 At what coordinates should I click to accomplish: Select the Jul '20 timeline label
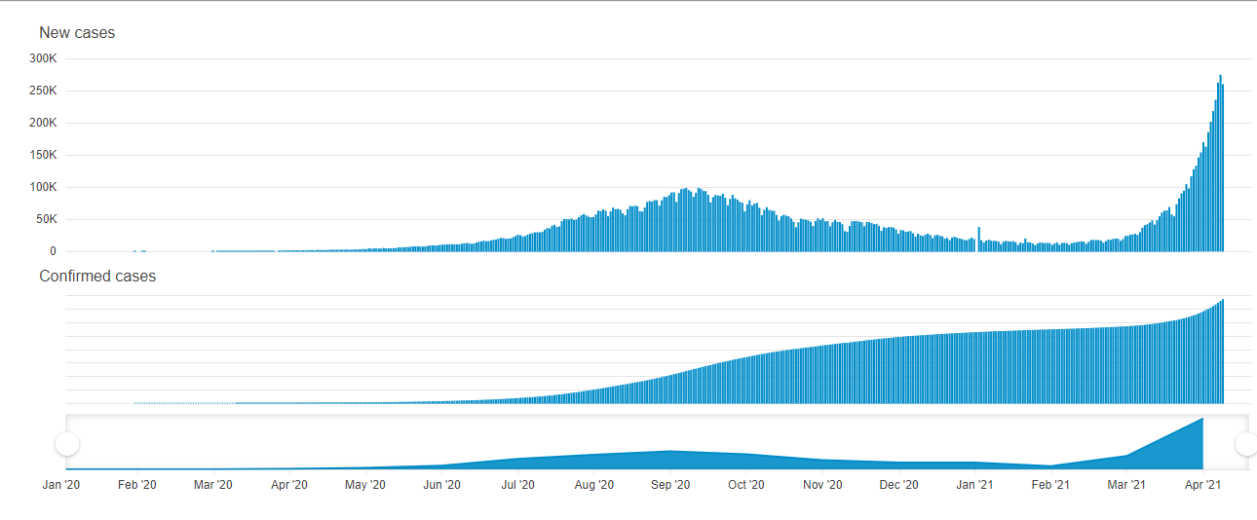(517, 485)
